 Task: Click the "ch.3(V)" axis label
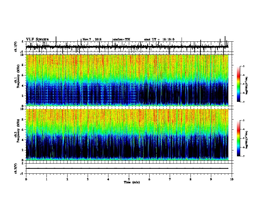[x=15, y=168]
